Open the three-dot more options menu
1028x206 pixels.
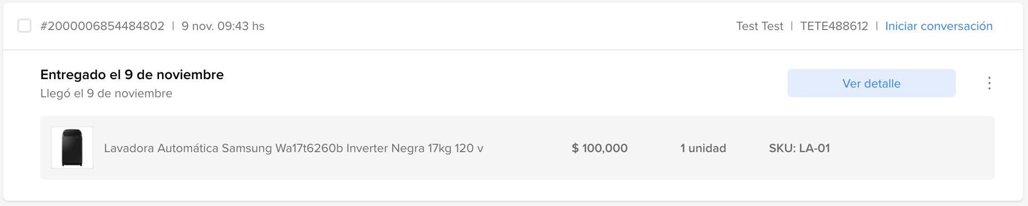[989, 83]
